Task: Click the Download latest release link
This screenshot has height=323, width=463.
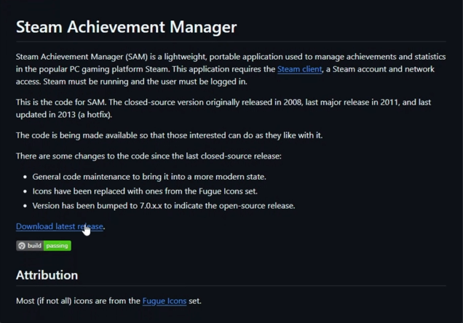Action: click(x=59, y=226)
